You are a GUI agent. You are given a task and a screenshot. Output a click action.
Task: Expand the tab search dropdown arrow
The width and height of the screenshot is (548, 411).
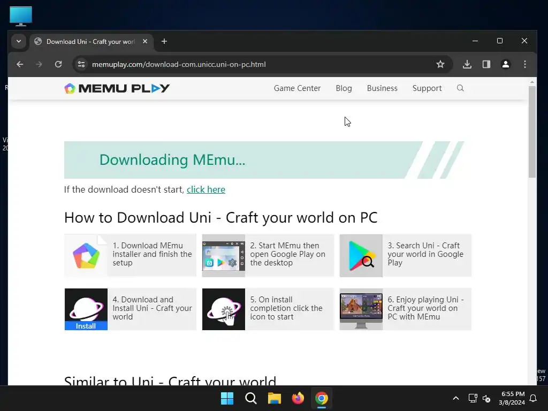pos(19,41)
